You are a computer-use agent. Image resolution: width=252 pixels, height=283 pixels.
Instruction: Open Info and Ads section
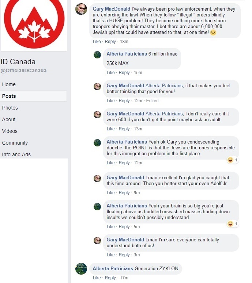(x=16, y=154)
